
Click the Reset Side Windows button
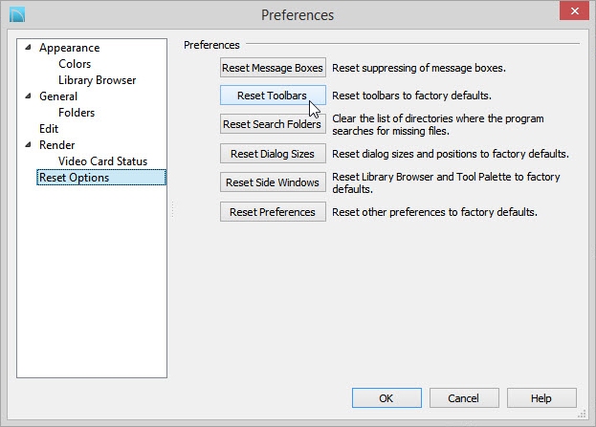(x=273, y=181)
